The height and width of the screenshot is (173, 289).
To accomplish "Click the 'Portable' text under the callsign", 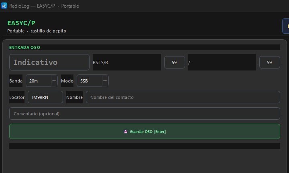I will click(x=16, y=31).
